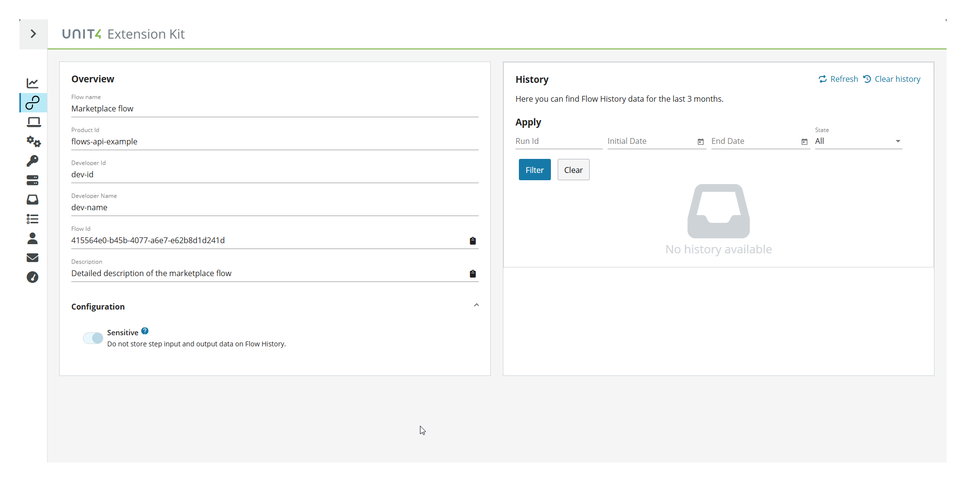Open the server resources section

tap(32, 180)
